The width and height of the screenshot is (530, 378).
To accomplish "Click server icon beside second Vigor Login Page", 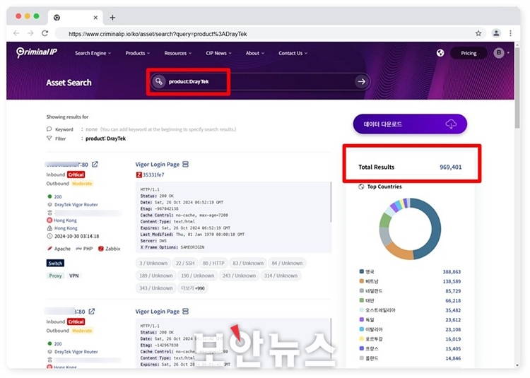I will point(186,311).
